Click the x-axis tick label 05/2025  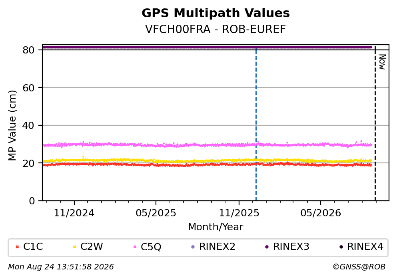156,213
